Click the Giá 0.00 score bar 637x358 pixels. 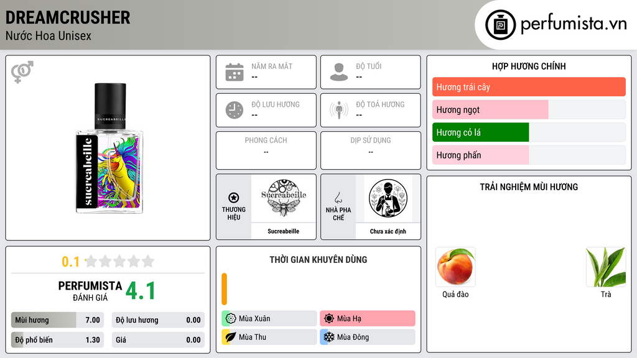point(158,340)
